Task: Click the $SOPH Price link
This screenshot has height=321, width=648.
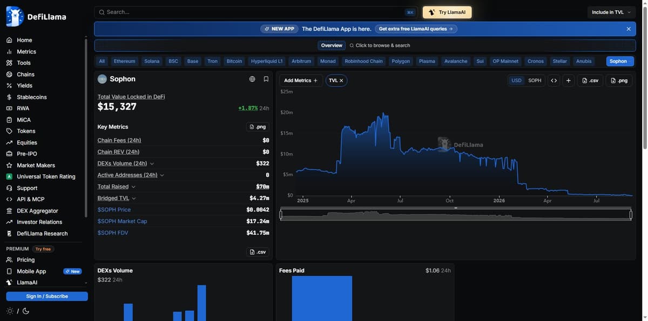Action: point(114,210)
